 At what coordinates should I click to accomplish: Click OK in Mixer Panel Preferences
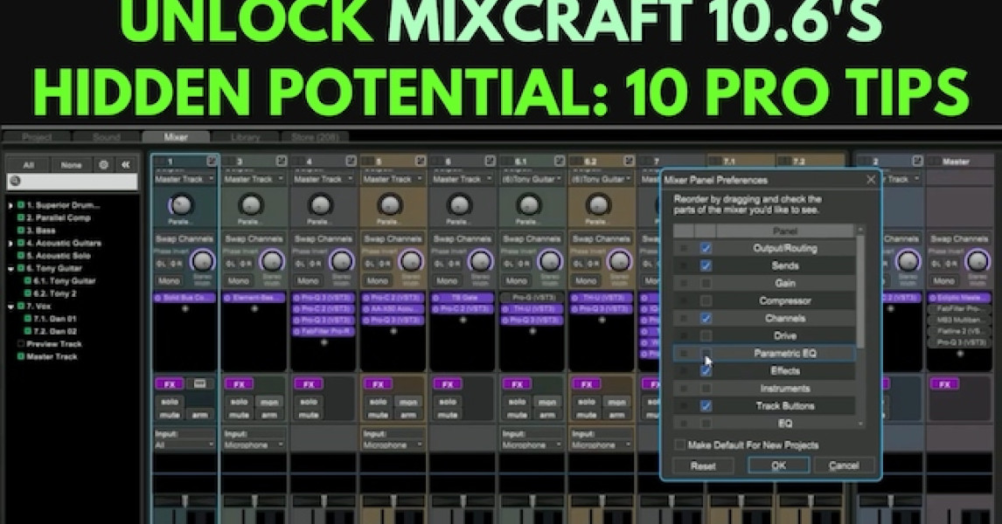tap(778, 465)
